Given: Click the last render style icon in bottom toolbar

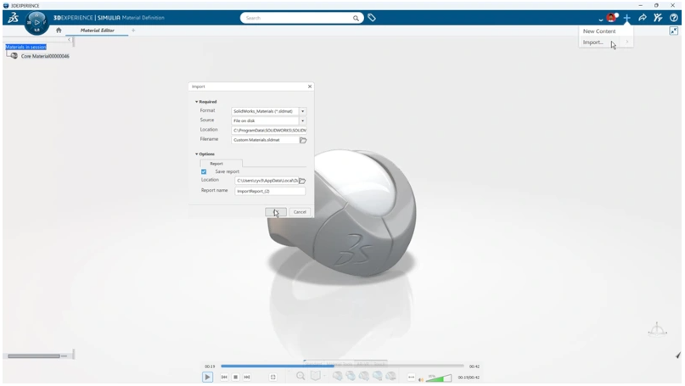Looking at the screenshot, I should [391, 376].
